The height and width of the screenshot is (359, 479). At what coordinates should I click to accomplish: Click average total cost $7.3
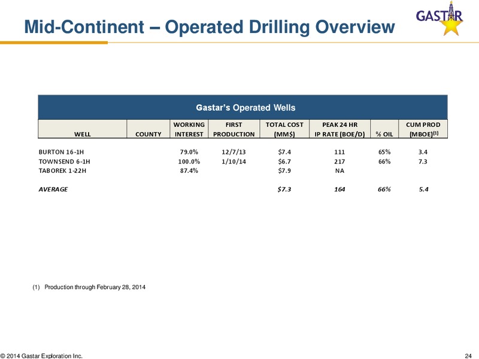284,189
